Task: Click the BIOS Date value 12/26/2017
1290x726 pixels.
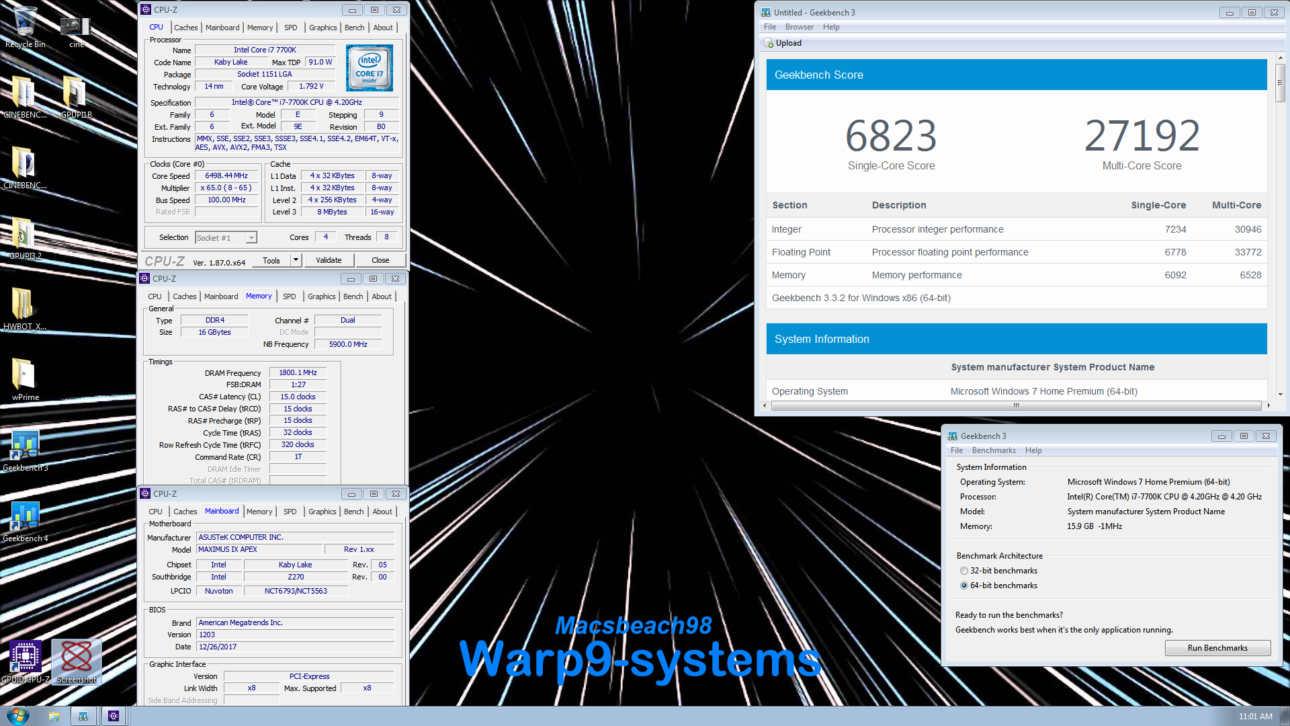Action: click(x=295, y=647)
